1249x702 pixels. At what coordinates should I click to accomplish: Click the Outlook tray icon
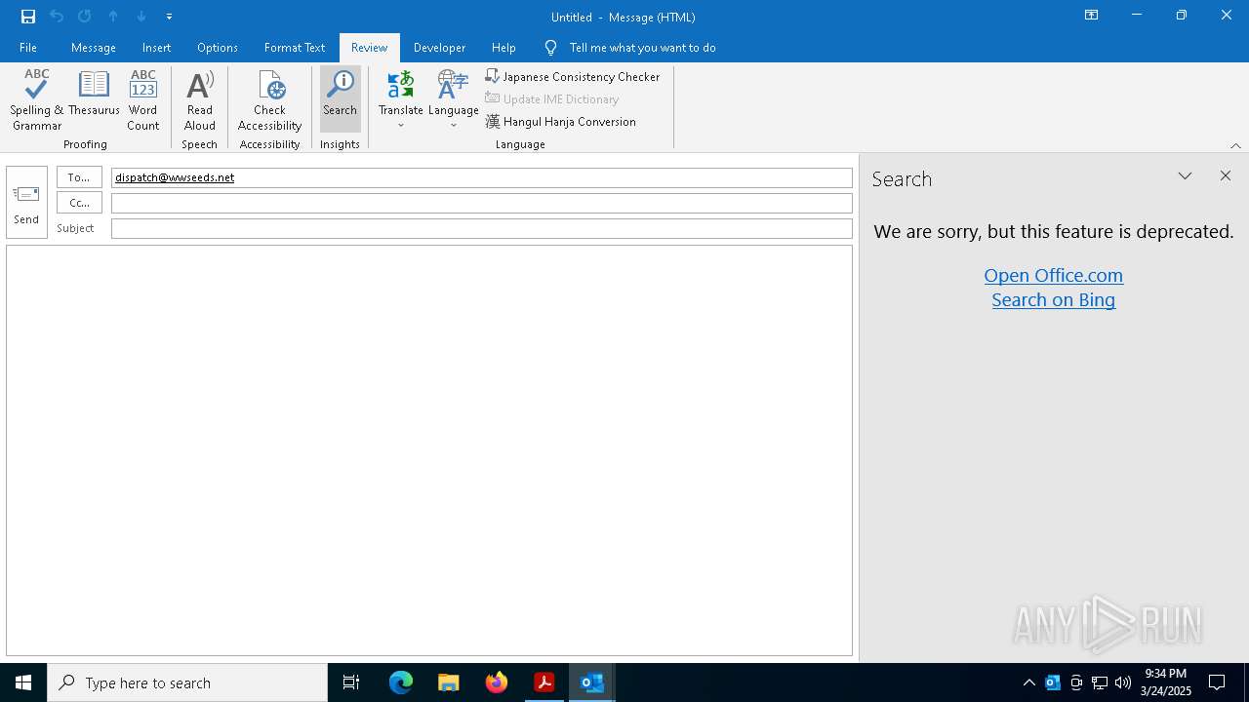[x=1053, y=682]
